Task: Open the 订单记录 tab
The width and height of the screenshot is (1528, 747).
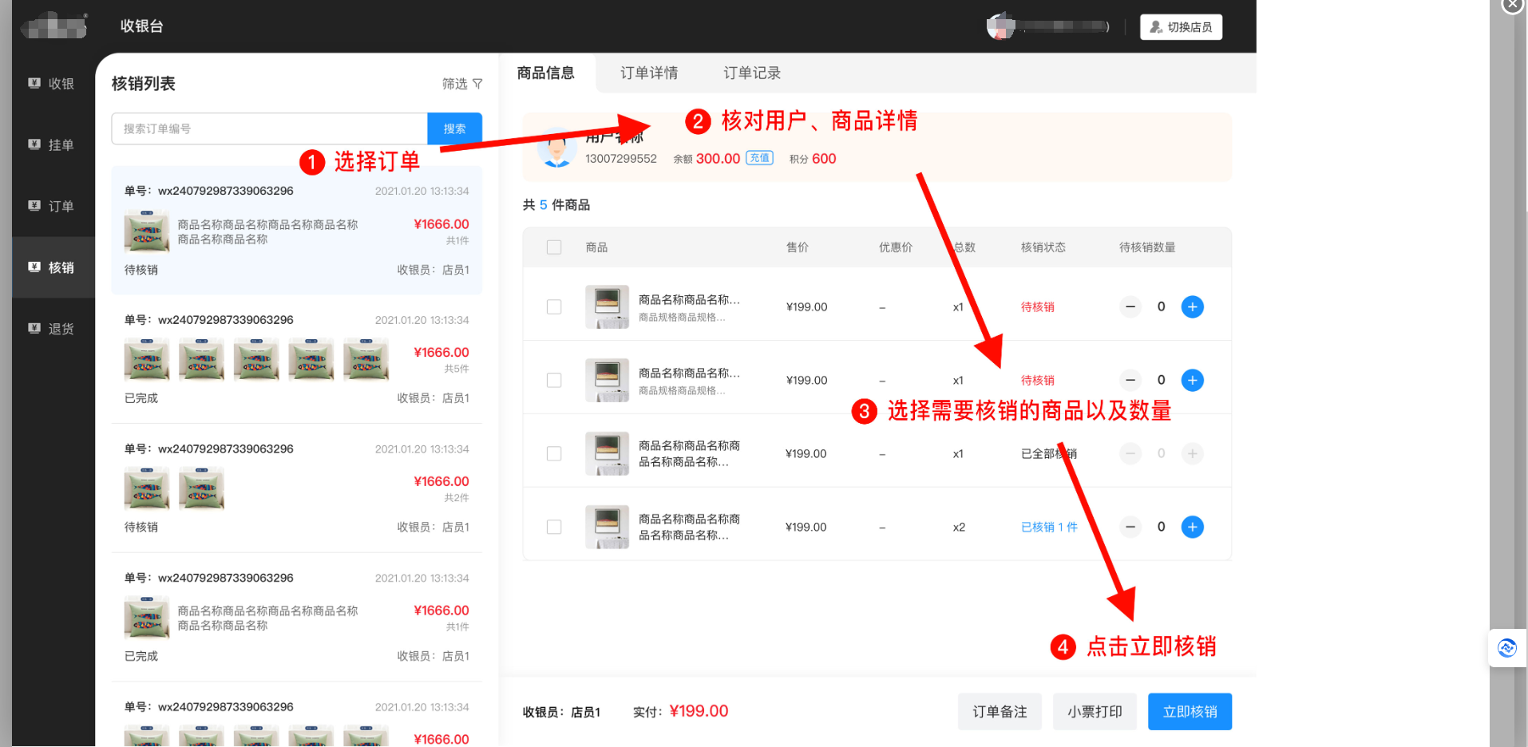Action: [x=751, y=73]
